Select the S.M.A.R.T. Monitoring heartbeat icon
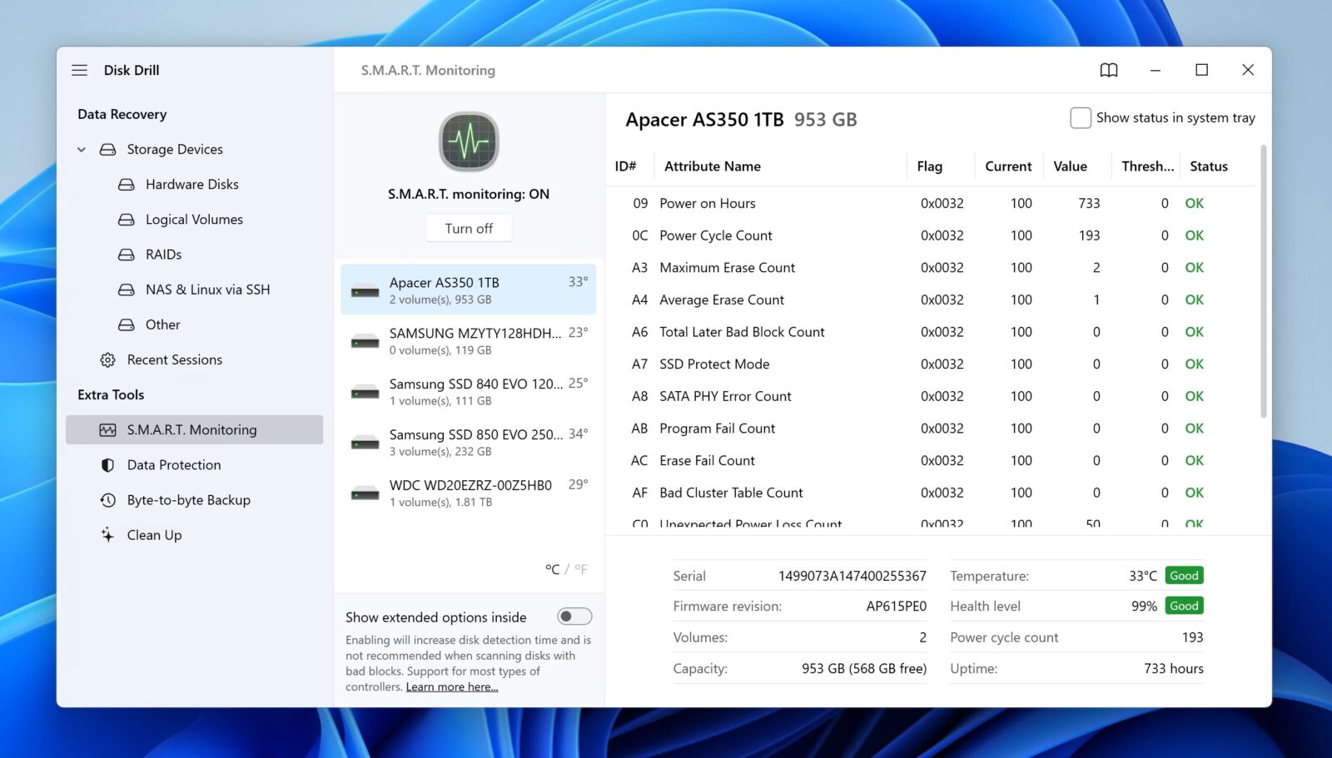Viewport: 1332px width, 758px height. click(107, 429)
